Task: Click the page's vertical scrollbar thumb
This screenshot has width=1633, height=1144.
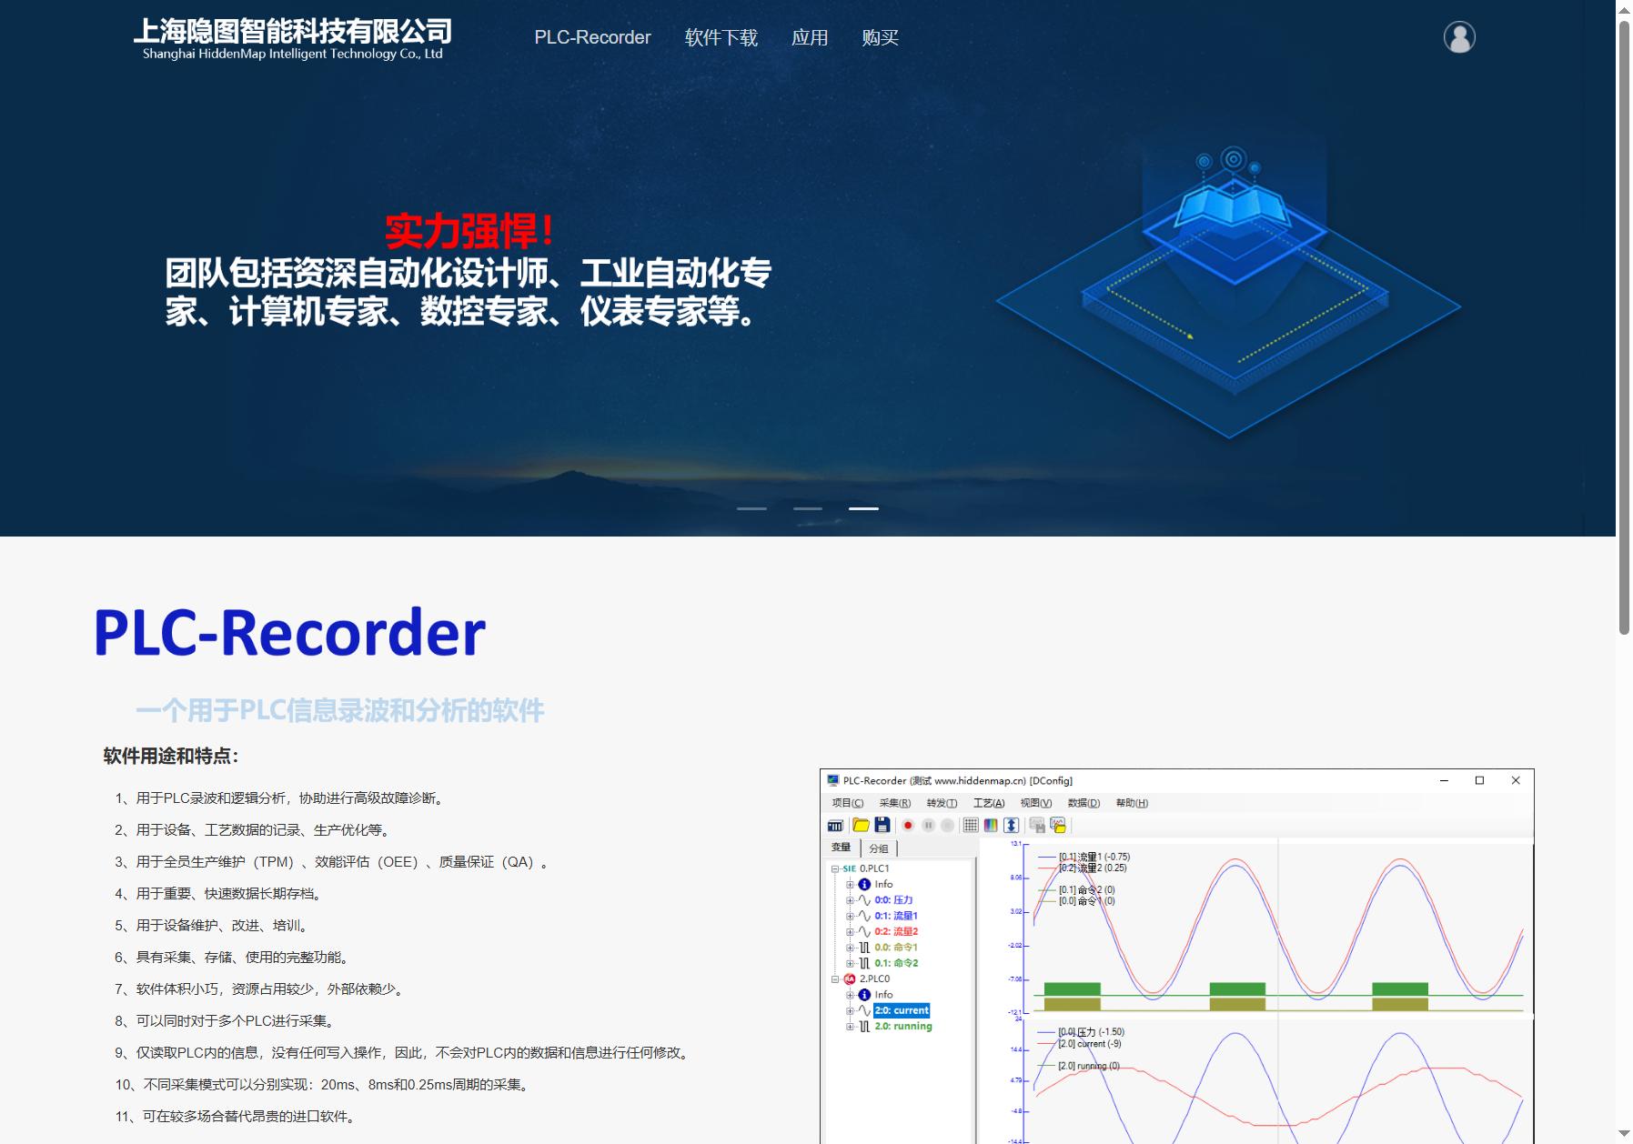Action: (1624, 327)
